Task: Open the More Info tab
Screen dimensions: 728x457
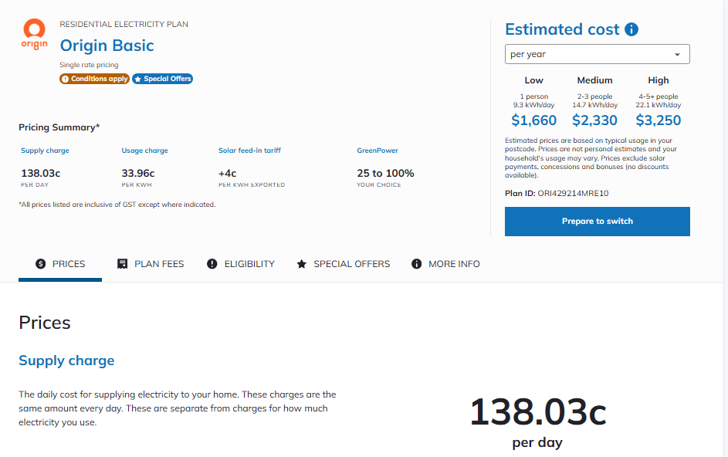Action: pos(445,264)
